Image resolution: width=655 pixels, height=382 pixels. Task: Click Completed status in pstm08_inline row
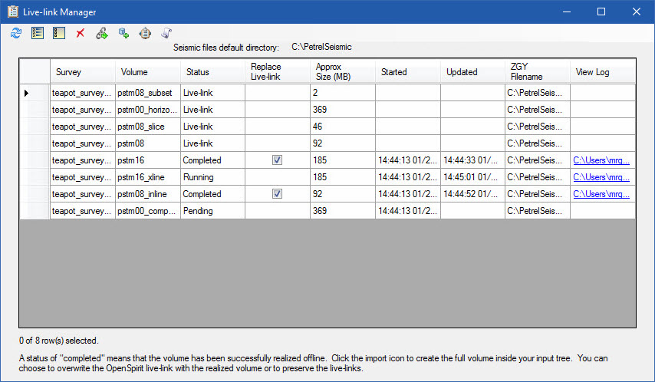point(213,194)
